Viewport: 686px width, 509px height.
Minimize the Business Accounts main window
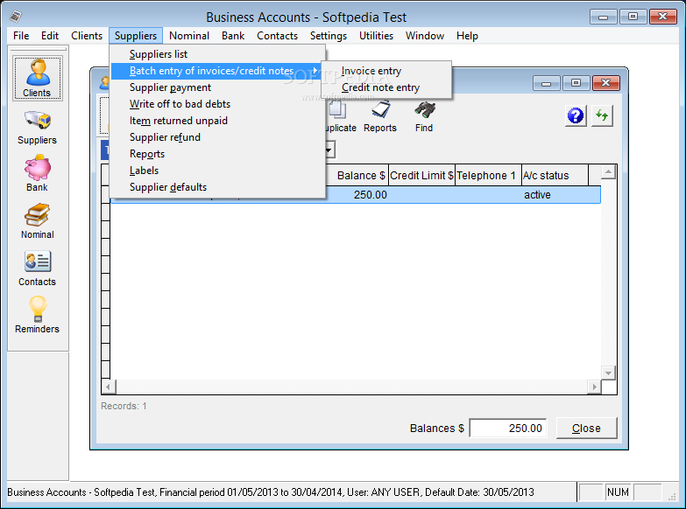[603, 17]
